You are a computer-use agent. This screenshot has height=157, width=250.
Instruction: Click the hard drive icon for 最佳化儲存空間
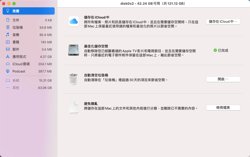pyautogui.click(x=74, y=50)
